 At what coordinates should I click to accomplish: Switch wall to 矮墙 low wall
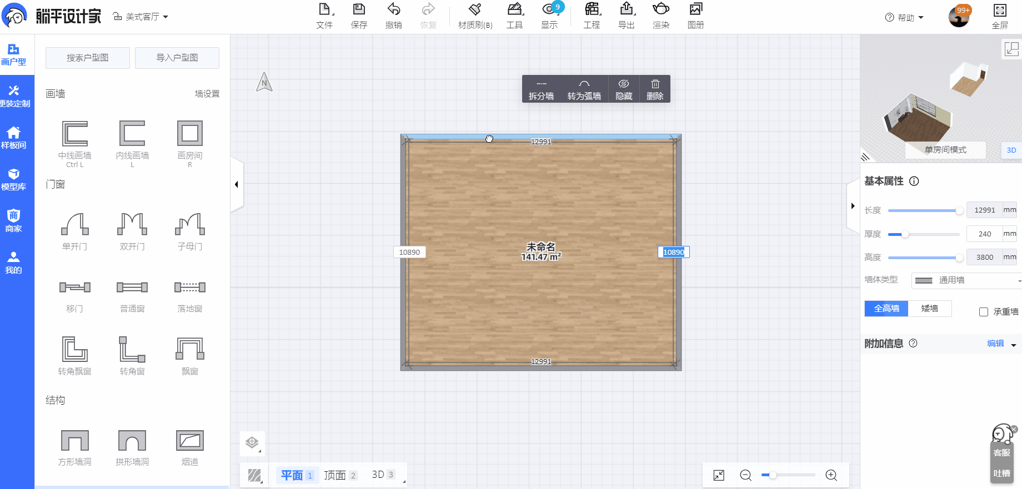click(x=929, y=309)
